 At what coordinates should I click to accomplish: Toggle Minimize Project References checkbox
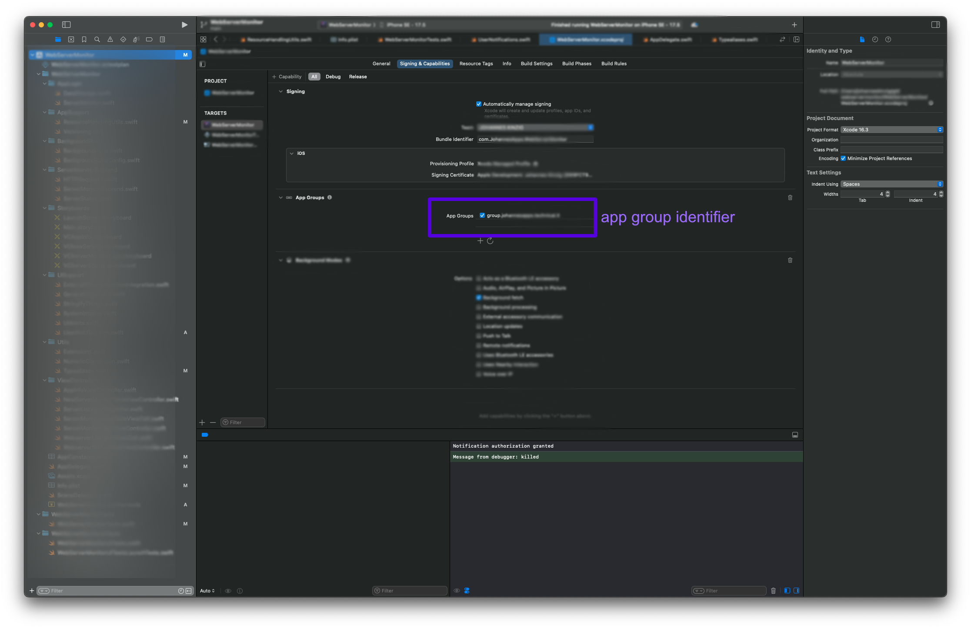(x=843, y=158)
